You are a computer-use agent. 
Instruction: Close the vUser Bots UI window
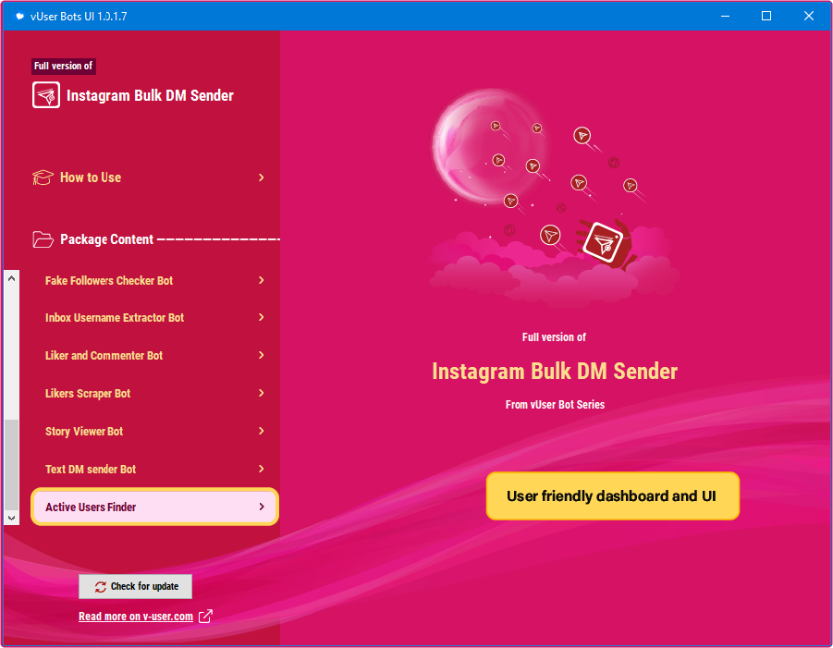pyautogui.click(x=809, y=16)
